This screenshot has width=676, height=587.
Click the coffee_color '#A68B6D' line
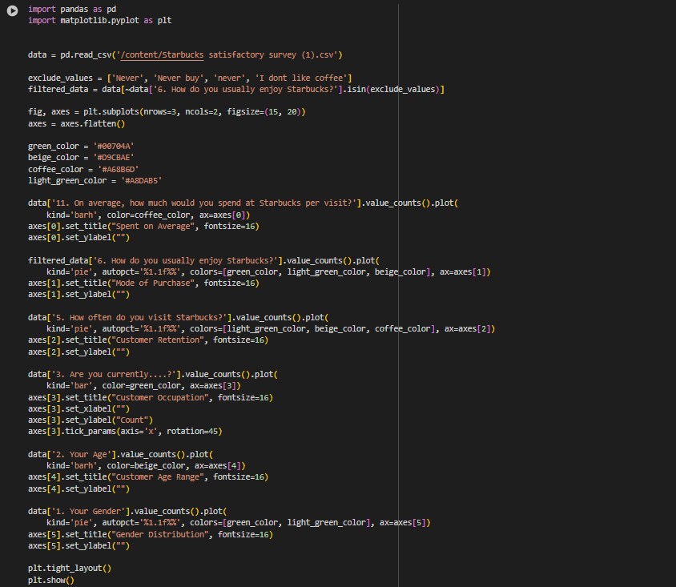(x=83, y=170)
